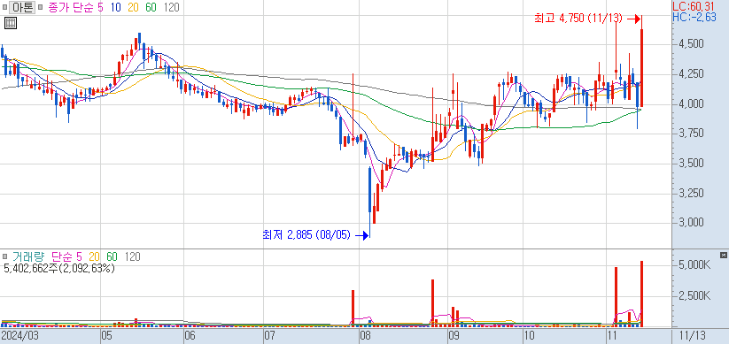Select the green 60 volume average label
This screenshot has width=729, height=344.
[112, 256]
